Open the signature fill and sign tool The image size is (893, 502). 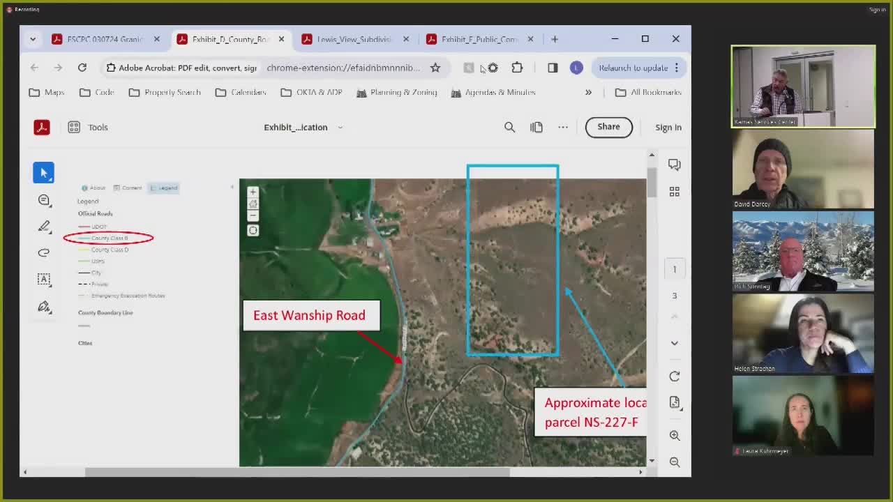(x=44, y=307)
